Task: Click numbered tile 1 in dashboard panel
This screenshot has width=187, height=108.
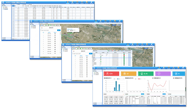Action: pyautogui.click(x=106, y=97)
